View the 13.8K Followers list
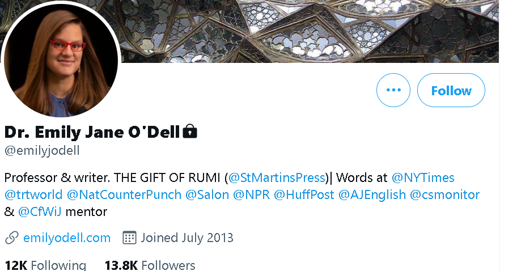 click(x=150, y=265)
